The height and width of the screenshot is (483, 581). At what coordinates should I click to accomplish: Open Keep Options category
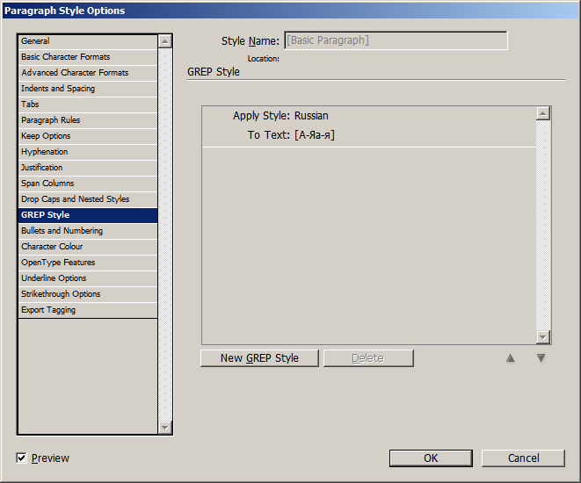[88, 136]
